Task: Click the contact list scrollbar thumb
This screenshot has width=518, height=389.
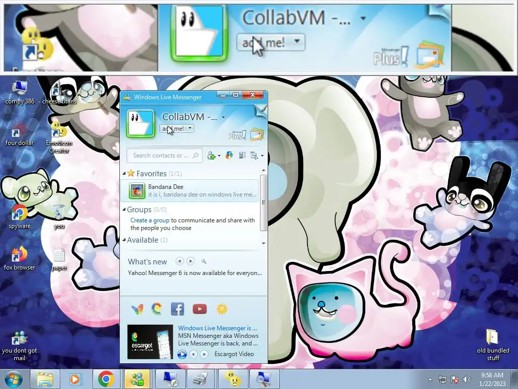Action: tap(263, 203)
